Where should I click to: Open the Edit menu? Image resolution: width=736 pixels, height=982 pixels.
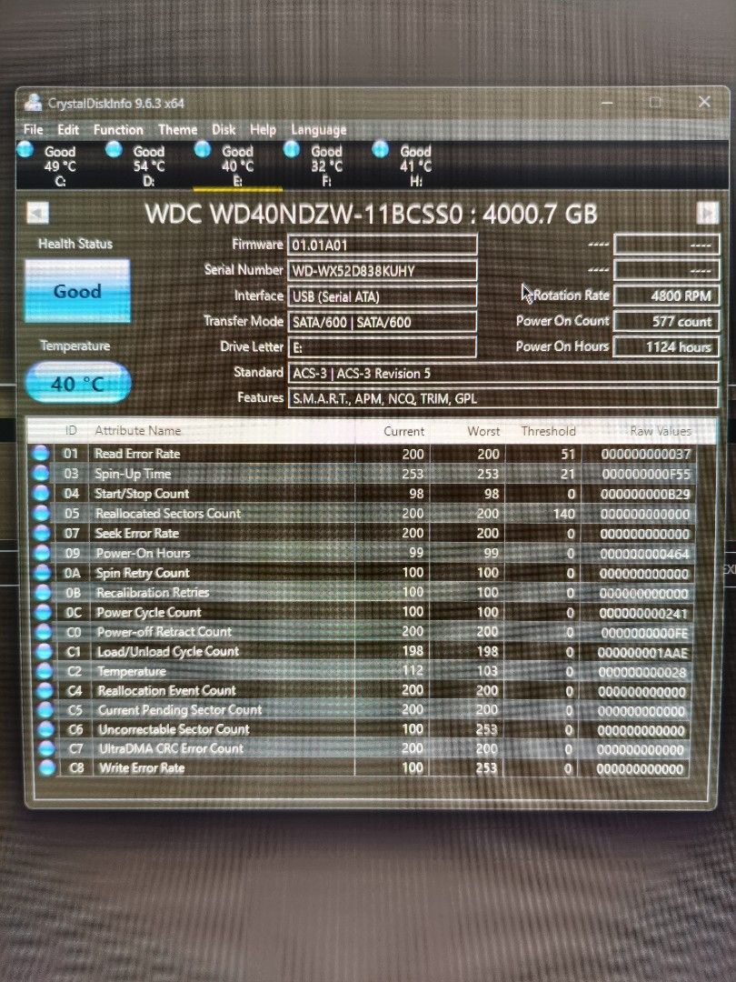click(68, 130)
